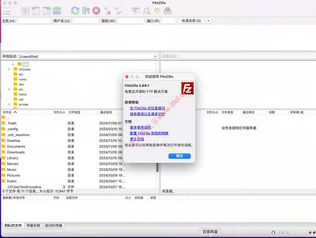Click the 用户名 (U) input field

click(x=85, y=21)
